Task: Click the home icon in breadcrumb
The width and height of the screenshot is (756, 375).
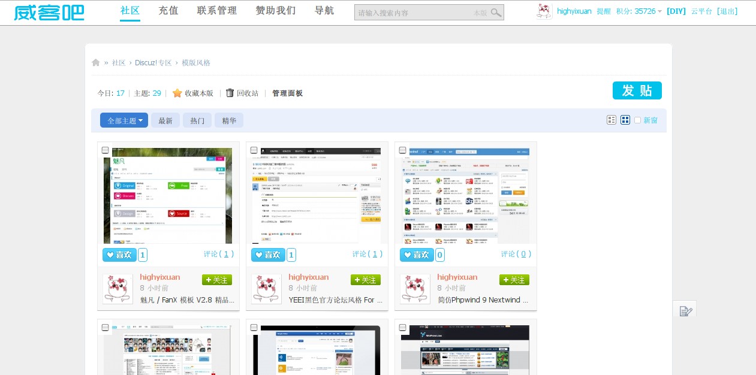Action: point(96,63)
